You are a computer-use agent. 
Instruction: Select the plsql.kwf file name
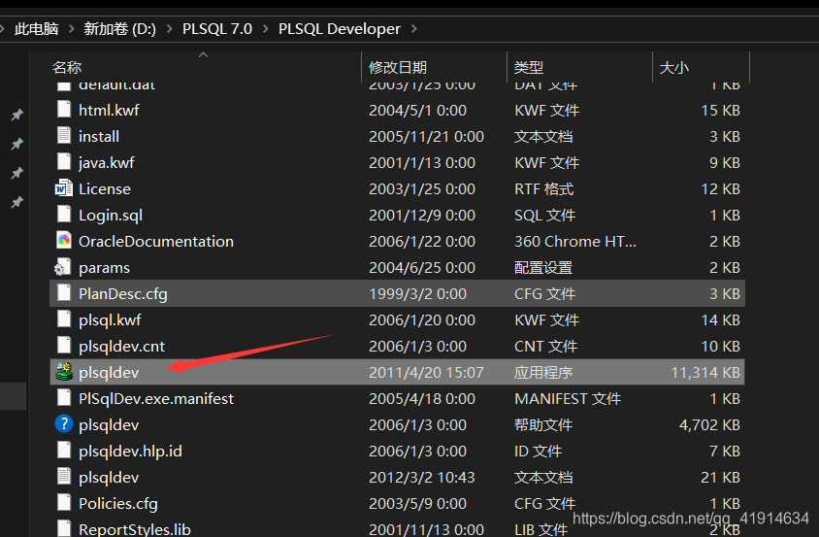click(110, 320)
